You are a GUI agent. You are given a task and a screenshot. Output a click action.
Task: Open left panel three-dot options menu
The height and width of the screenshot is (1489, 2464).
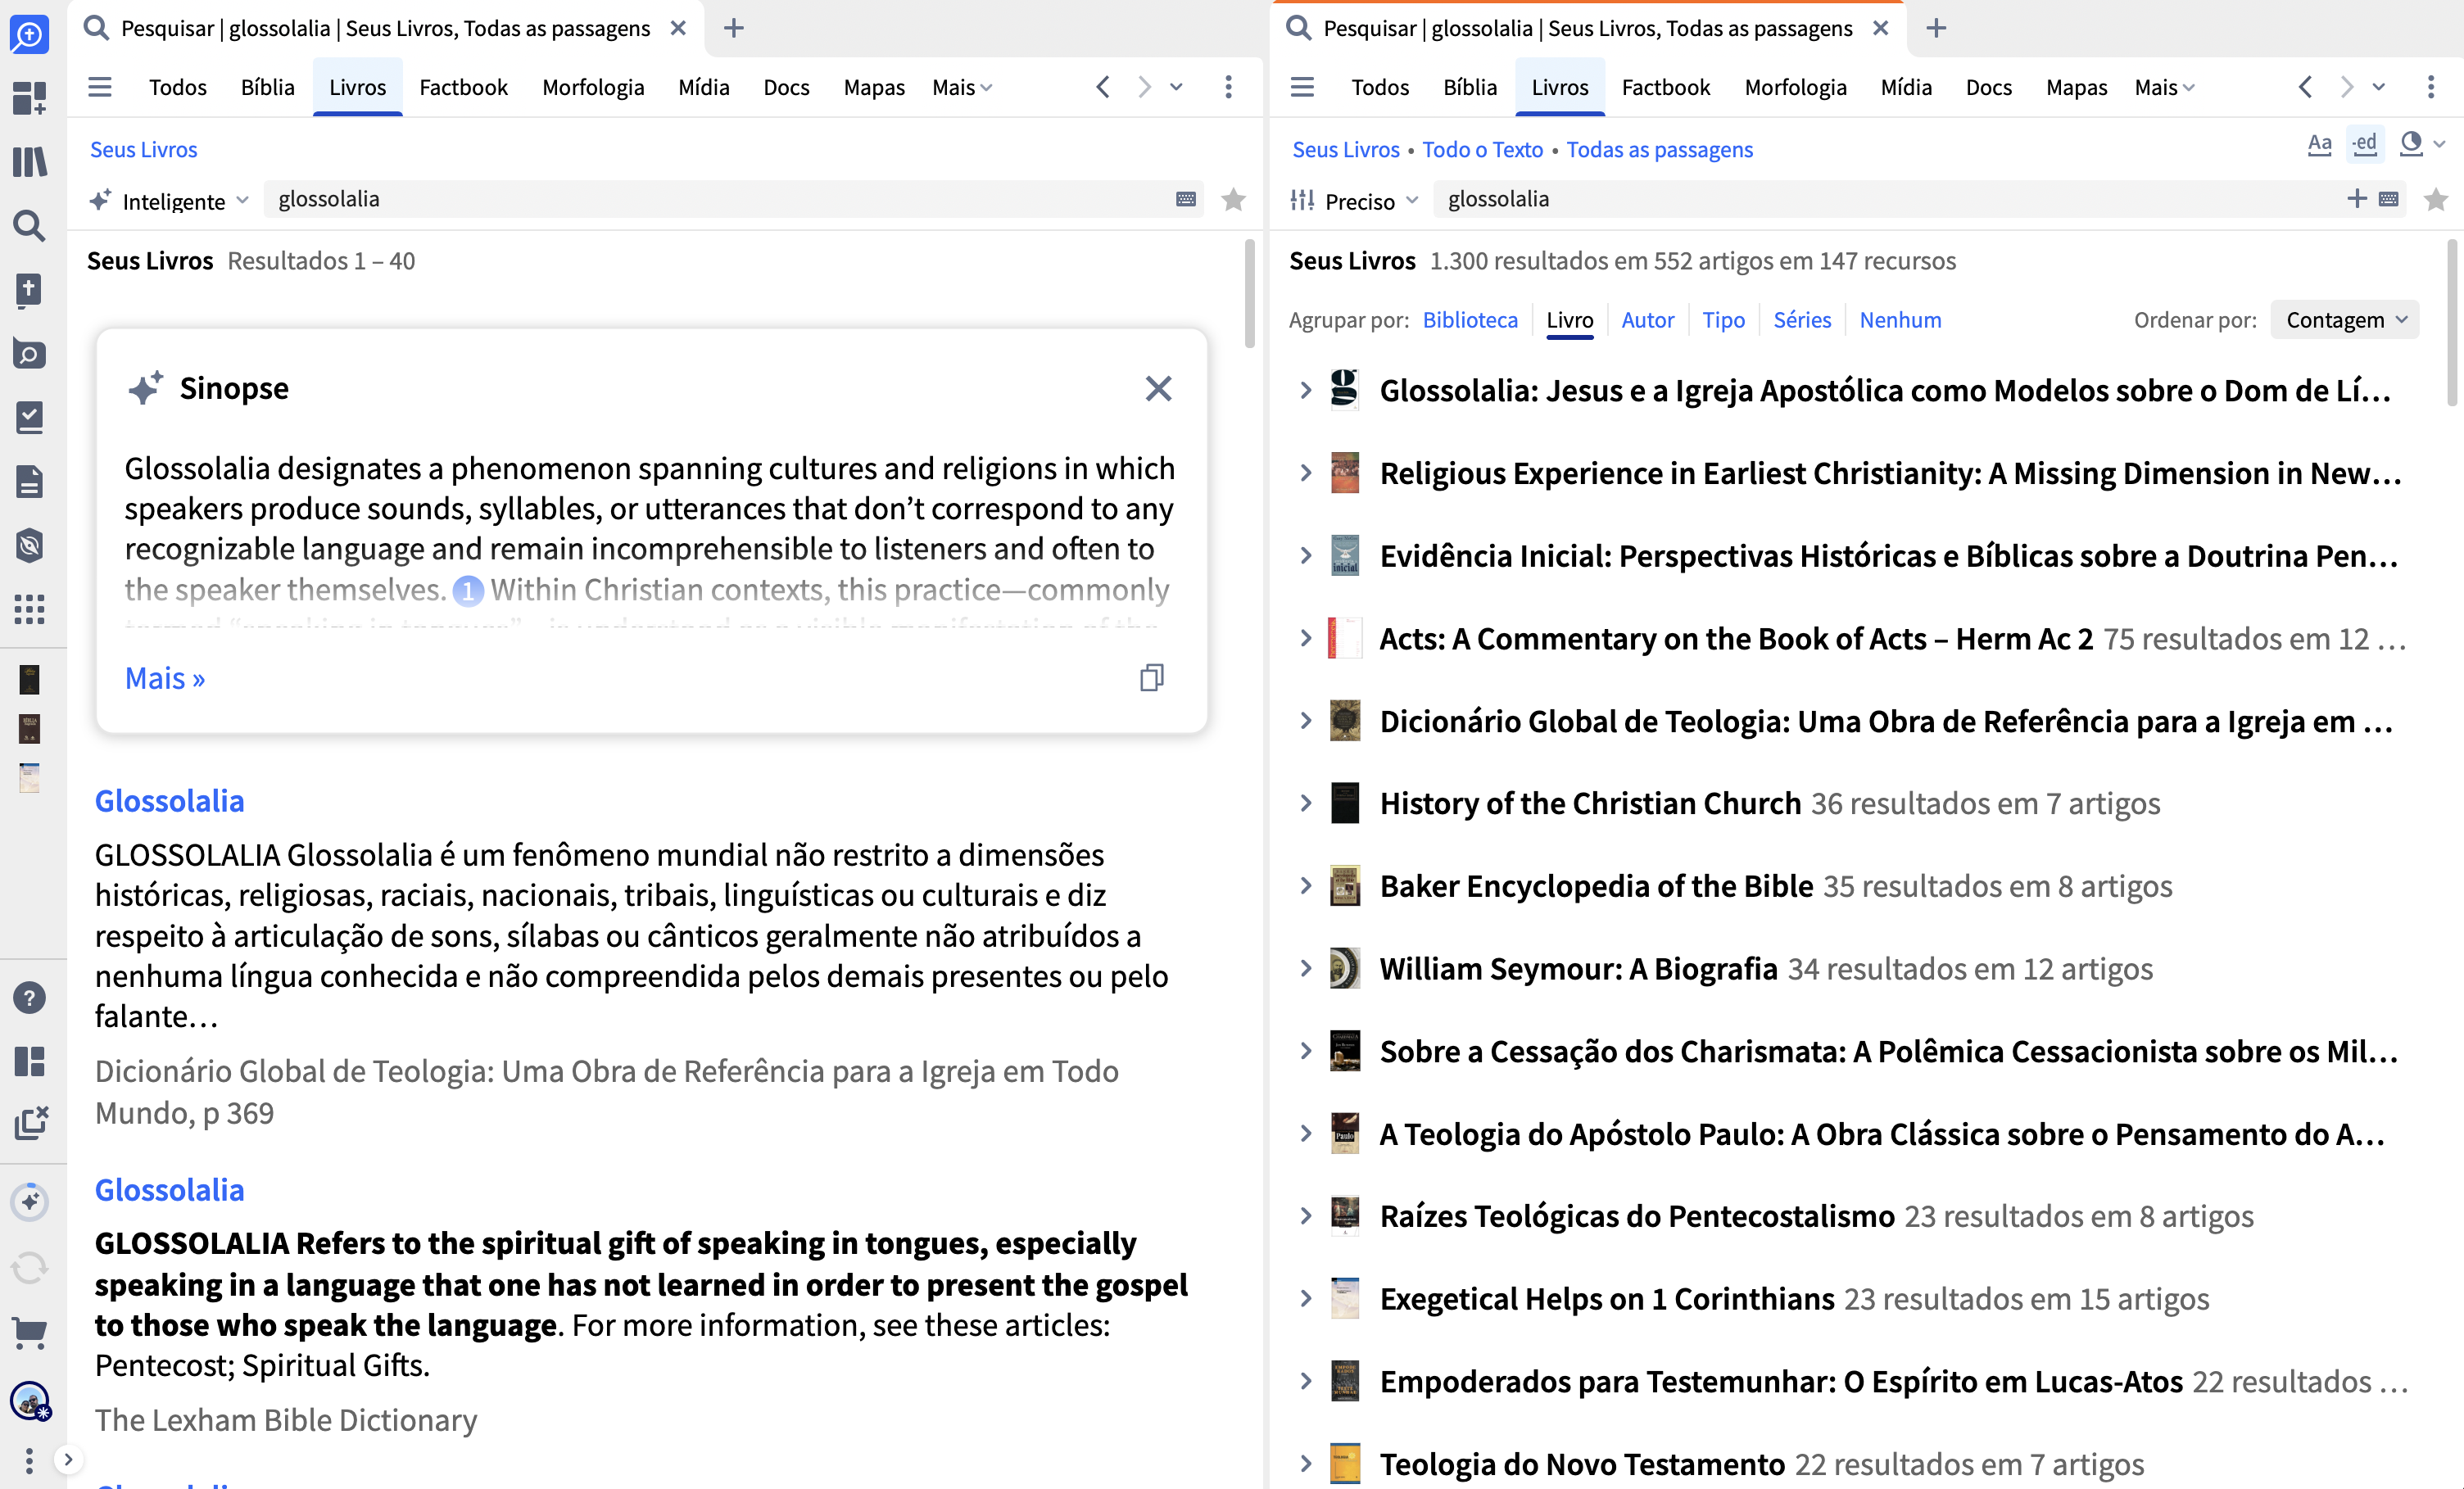(1228, 87)
